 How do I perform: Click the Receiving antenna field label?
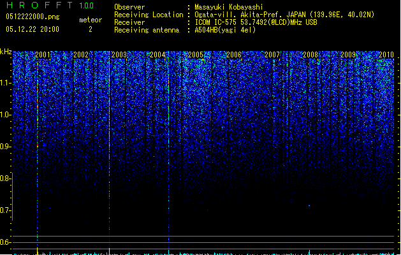(147, 30)
